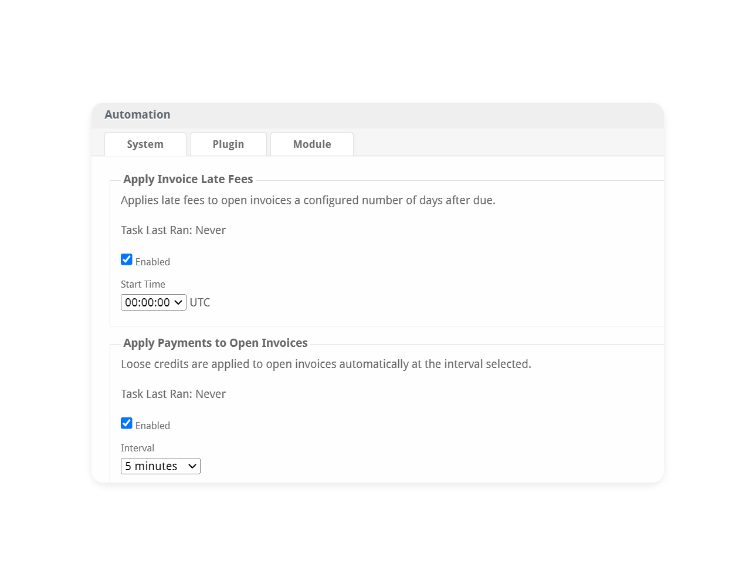Image resolution: width=746 pixels, height=587 pixels.
Task: Select the Apply Invoice Late Fees section heading
Action: click(x=188, y=179)
